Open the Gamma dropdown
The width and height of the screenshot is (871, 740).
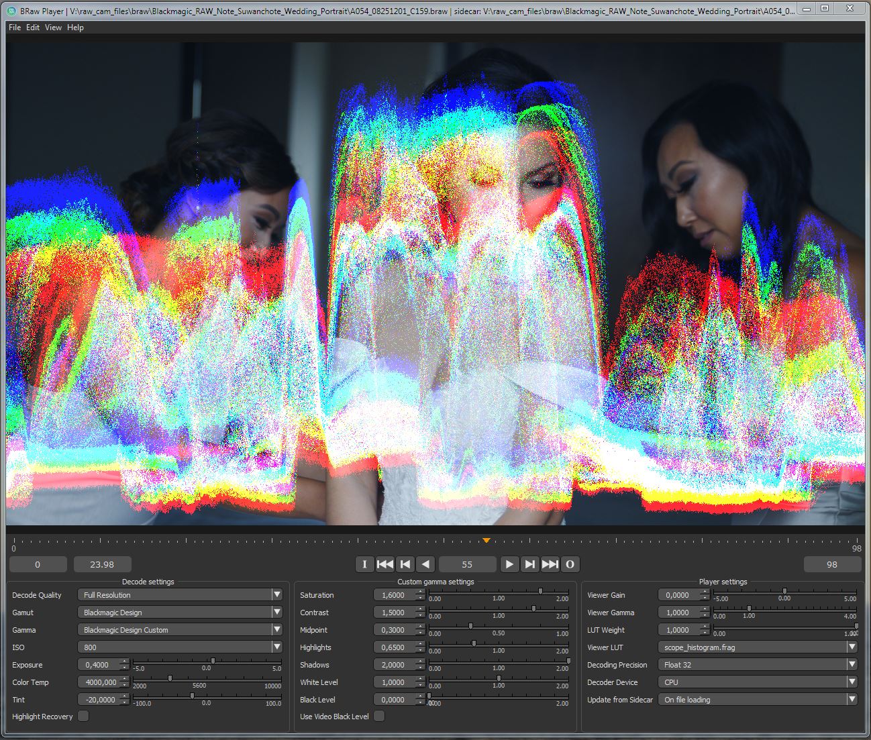pyautogui.click(x=180, y=629)
